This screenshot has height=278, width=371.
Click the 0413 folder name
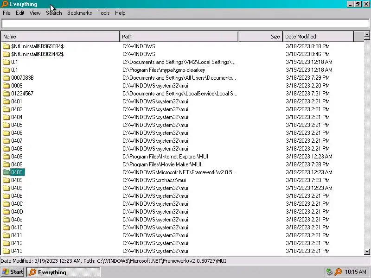click(17, 251)
